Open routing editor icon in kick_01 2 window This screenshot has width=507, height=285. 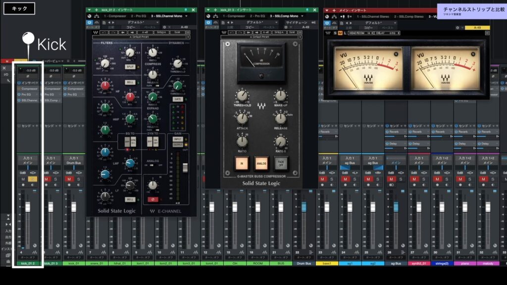pos(97,16)
